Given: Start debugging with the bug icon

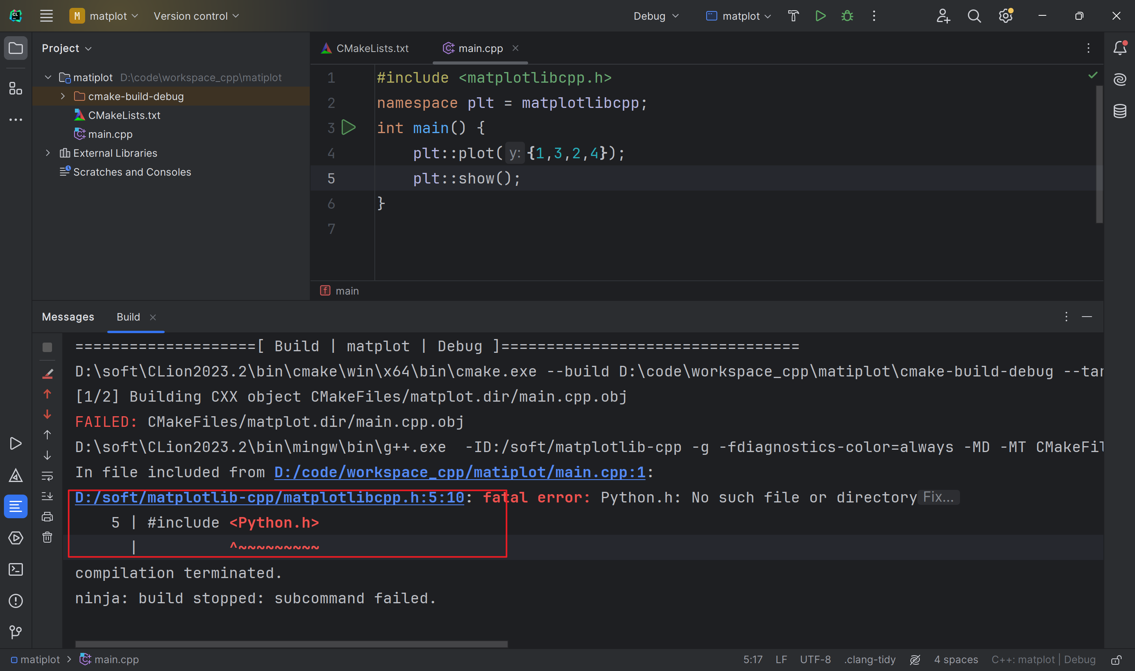Looking at the screenshot, I should coord(847,16).
